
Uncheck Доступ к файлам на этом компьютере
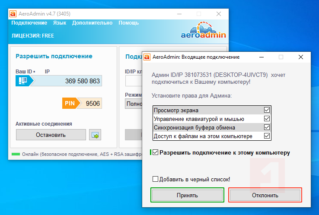point(267,136)
